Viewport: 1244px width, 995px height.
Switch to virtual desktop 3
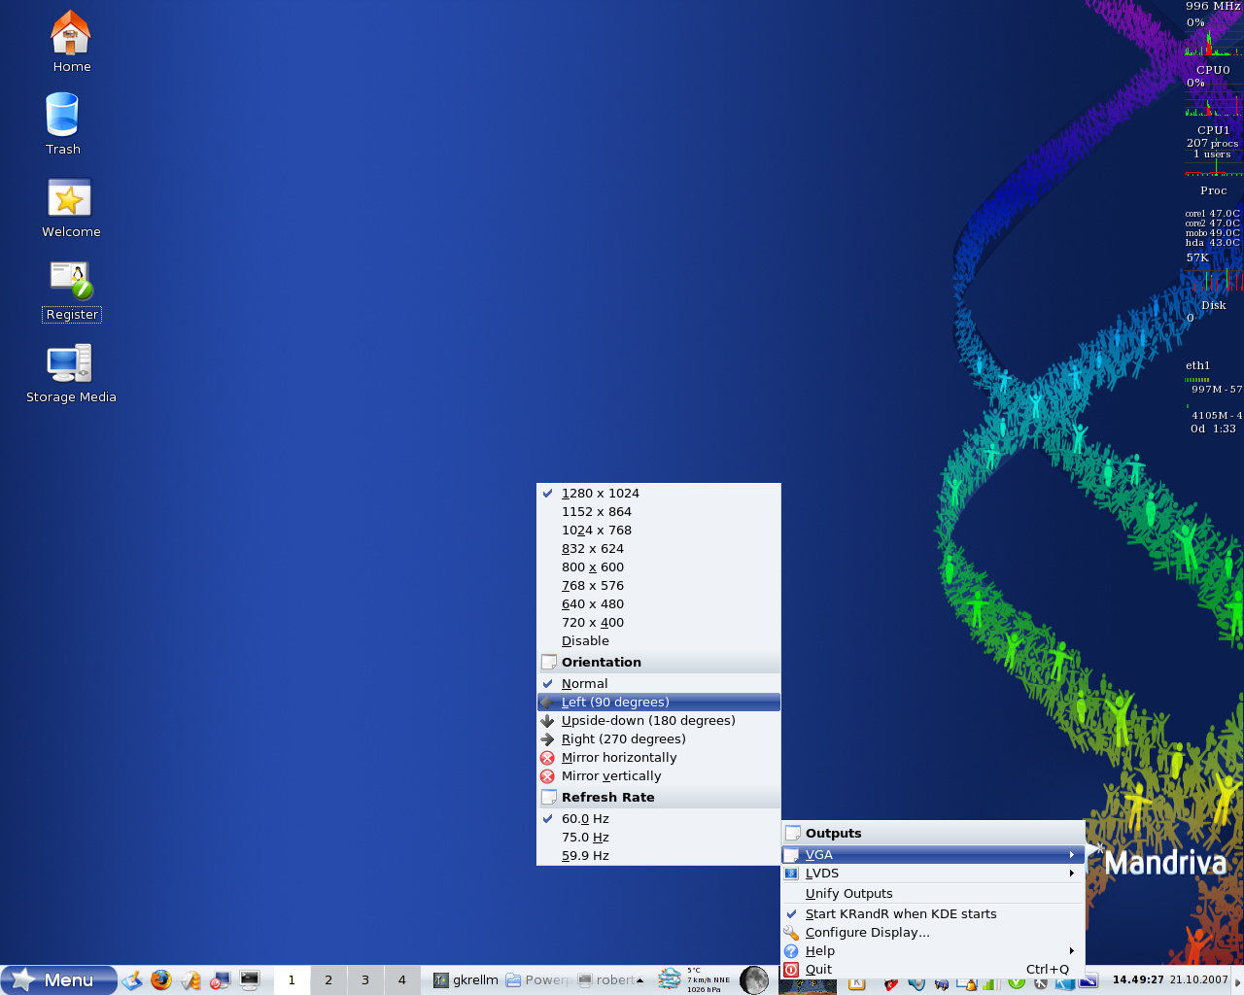tap(365, 980)
